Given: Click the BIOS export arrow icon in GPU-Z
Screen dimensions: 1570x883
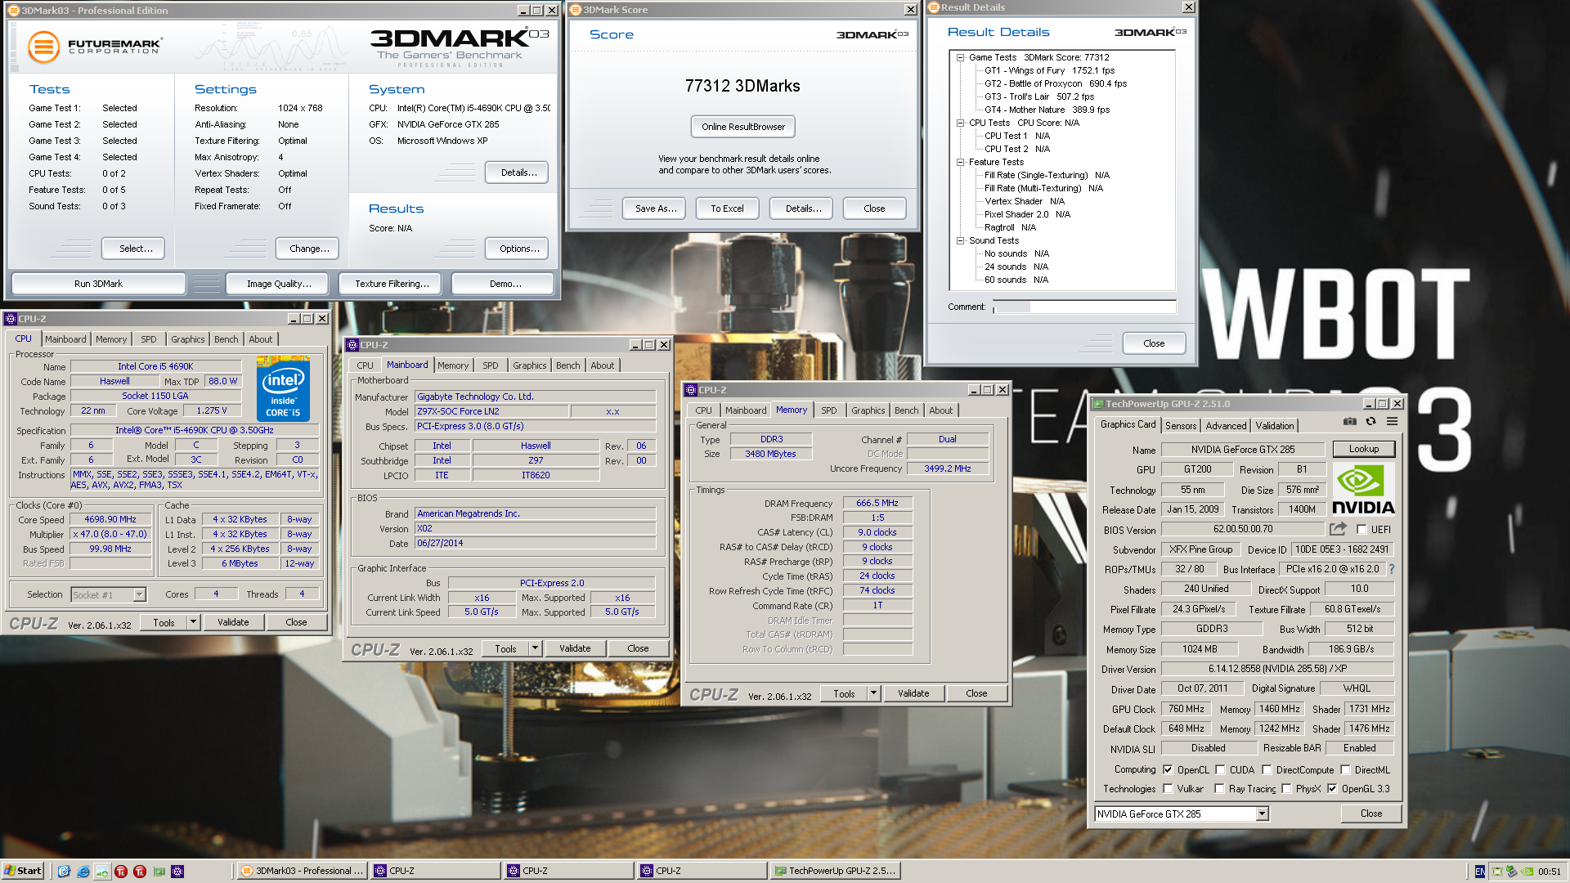Looking at the screenshot, I should click(x=1338, y=529).
